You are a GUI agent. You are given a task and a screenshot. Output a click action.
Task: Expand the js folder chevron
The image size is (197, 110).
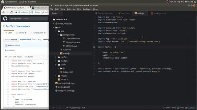tap(58, 68)
